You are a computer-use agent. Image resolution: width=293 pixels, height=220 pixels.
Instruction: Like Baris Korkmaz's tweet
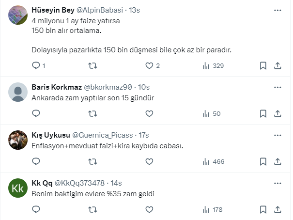[149, 114]
